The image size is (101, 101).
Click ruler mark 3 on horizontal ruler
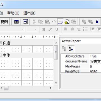32,37
